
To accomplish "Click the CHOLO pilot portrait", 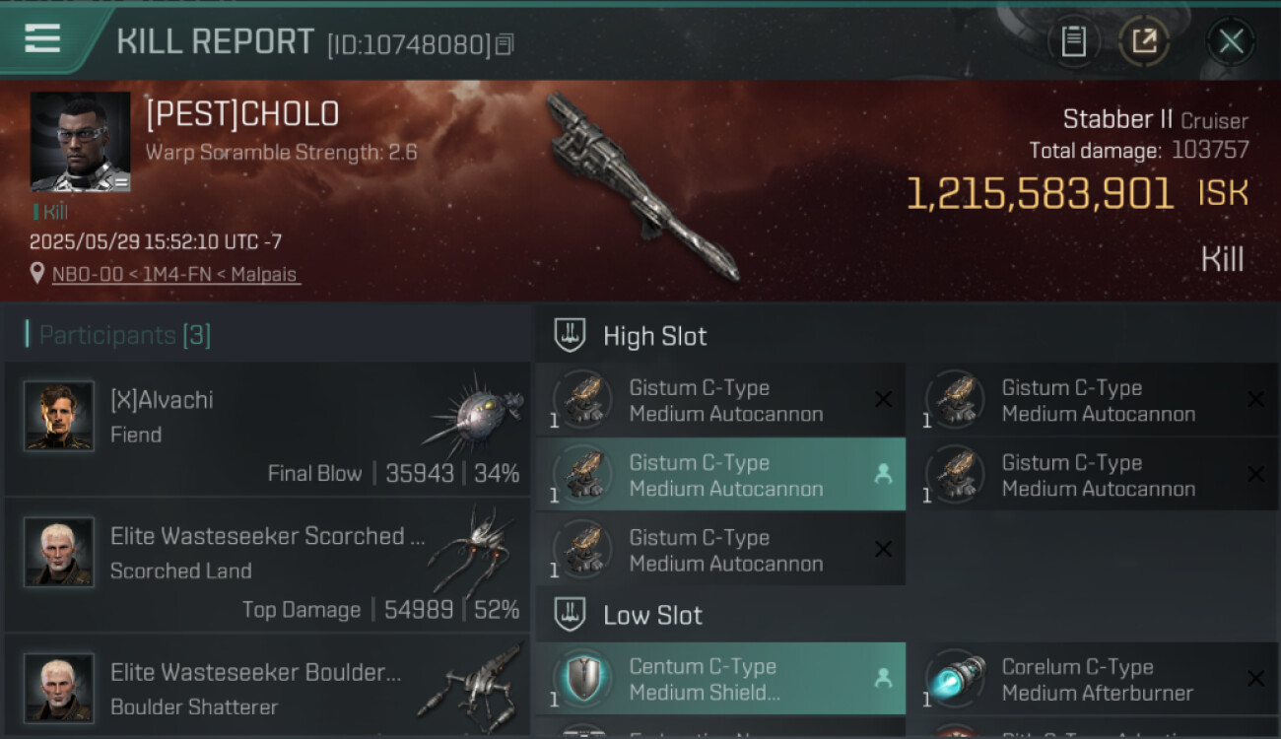I will (x=80, y=142).
